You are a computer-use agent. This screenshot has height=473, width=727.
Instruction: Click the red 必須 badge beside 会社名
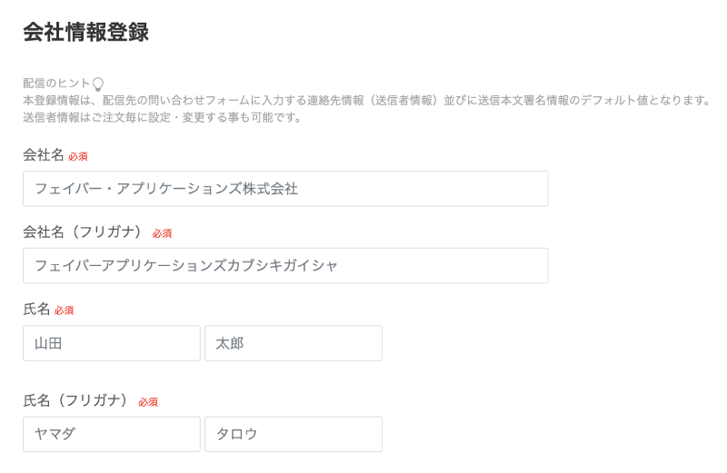[x=78, y=156]
